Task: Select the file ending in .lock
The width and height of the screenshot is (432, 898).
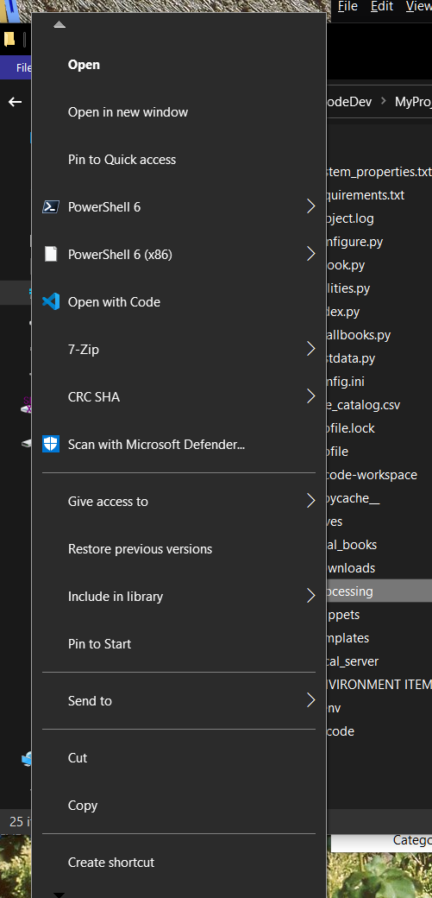Action: [351, 428]
